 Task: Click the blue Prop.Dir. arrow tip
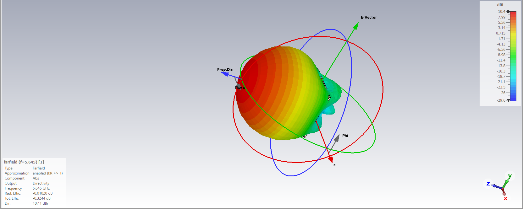click(x=225, y=74)
